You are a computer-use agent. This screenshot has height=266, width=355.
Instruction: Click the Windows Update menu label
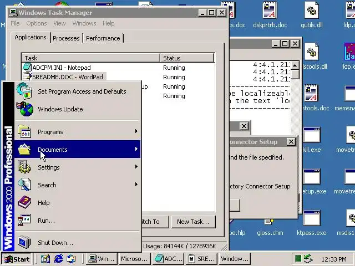point(60,109)
